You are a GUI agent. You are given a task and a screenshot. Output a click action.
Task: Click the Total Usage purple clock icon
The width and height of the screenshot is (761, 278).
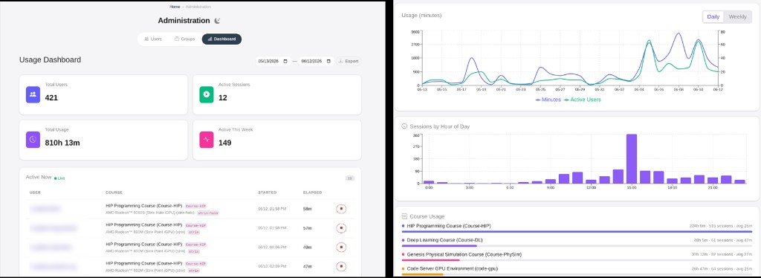(x=33, y=139)
